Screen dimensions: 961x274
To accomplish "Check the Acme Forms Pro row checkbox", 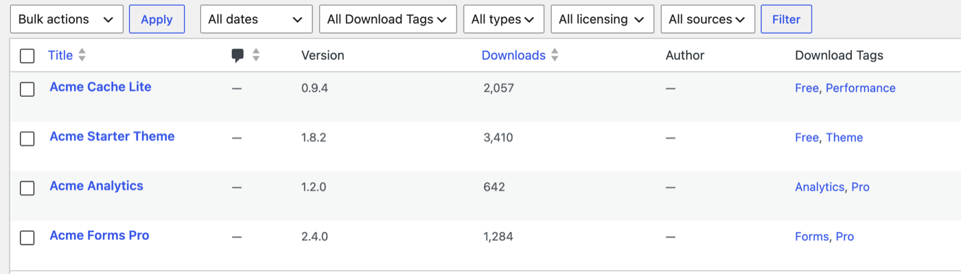I will 27,238.
